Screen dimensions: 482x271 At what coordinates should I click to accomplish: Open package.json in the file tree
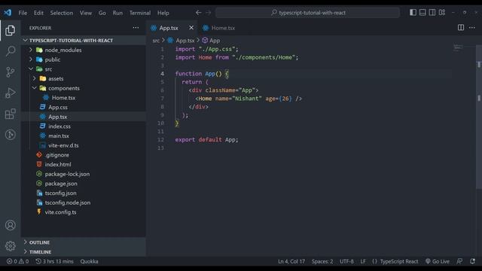(83, 183)
